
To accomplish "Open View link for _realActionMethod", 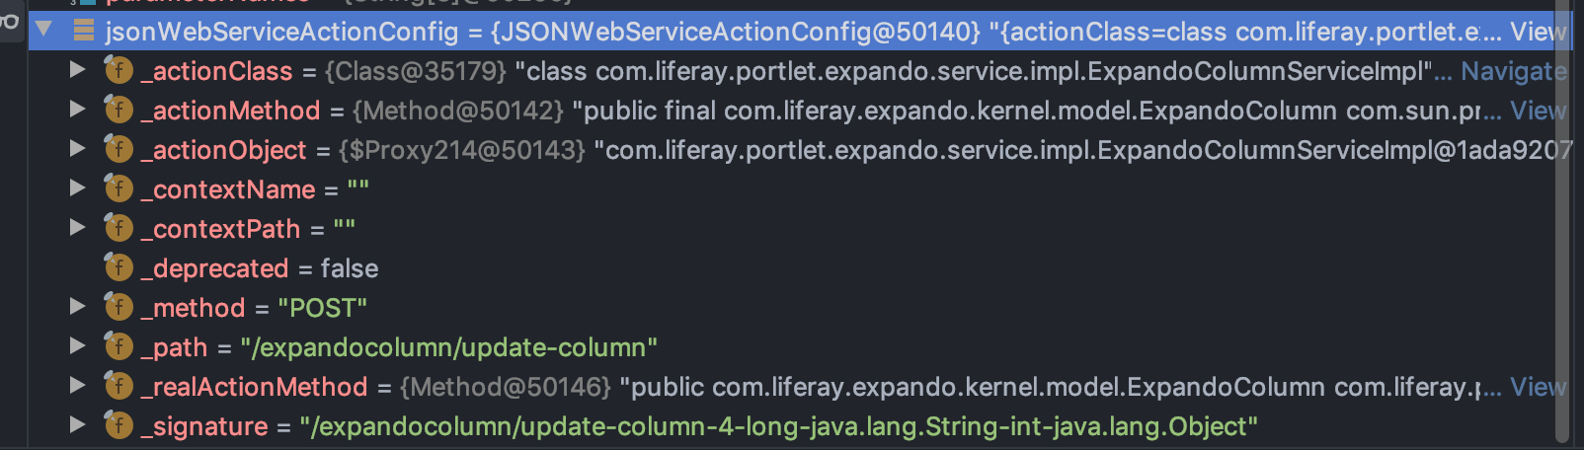I will point(1536,387).
